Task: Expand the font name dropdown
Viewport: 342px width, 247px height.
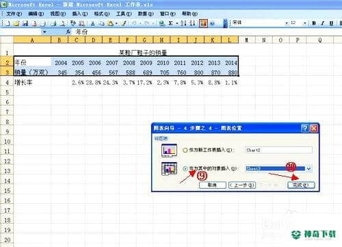Action: (287, 23)
